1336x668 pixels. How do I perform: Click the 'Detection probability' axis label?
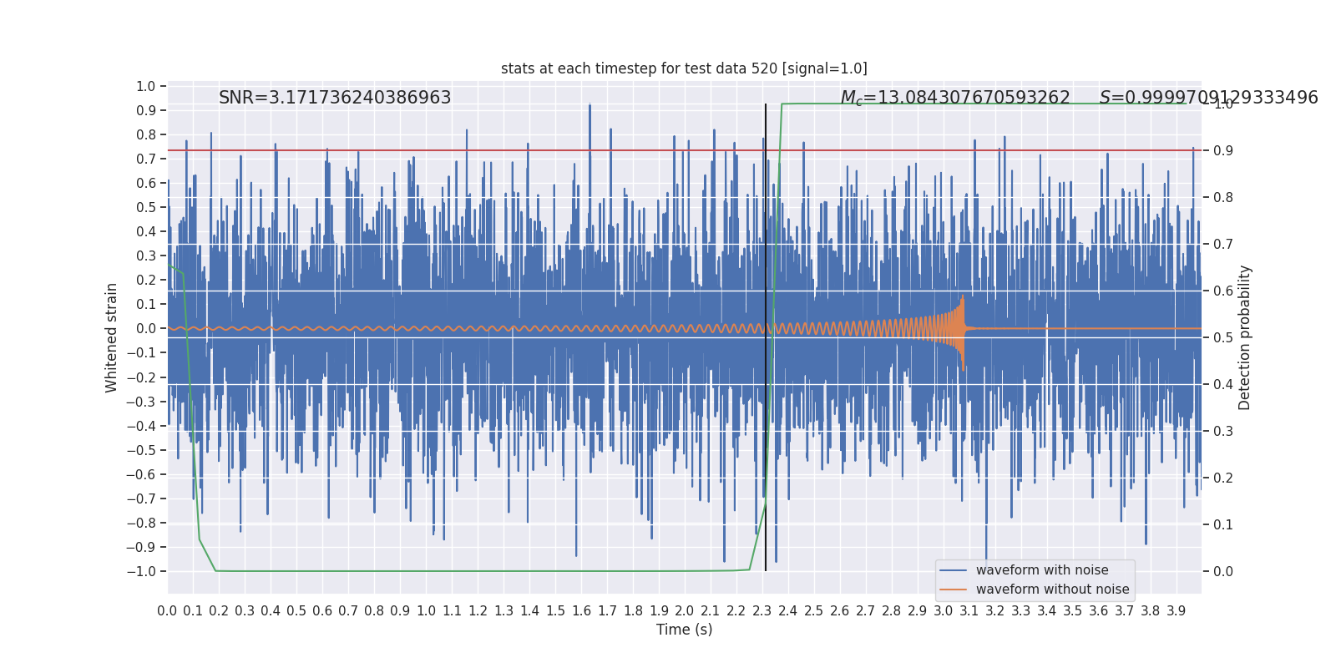click(1245, 337)
